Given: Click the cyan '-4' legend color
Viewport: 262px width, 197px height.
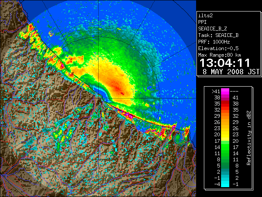Looking at the screenshot, I should click(x=225, y=184).
